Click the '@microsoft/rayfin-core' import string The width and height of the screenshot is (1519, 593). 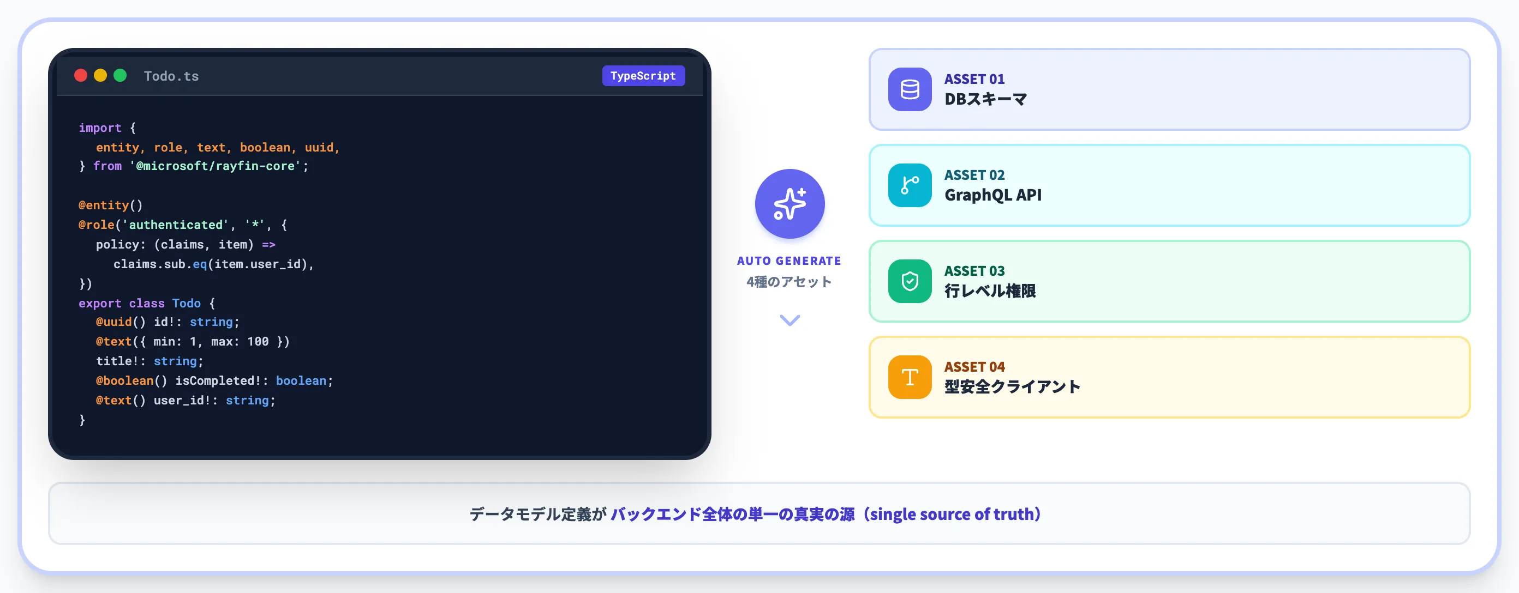(216, 167)
